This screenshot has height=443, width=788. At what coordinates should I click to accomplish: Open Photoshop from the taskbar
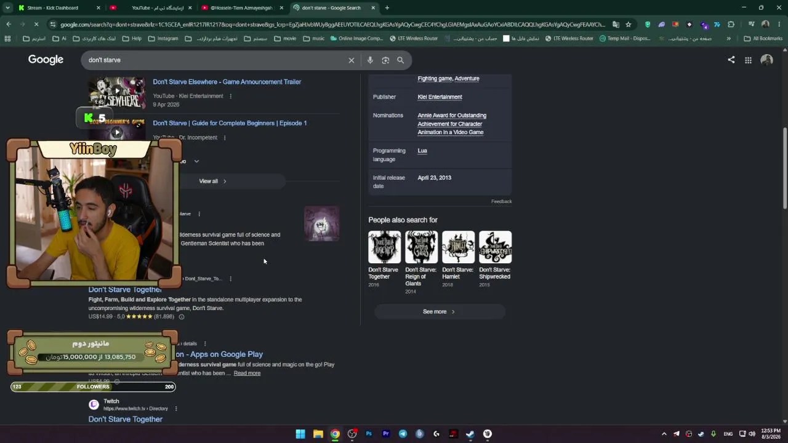coord(369,434)
